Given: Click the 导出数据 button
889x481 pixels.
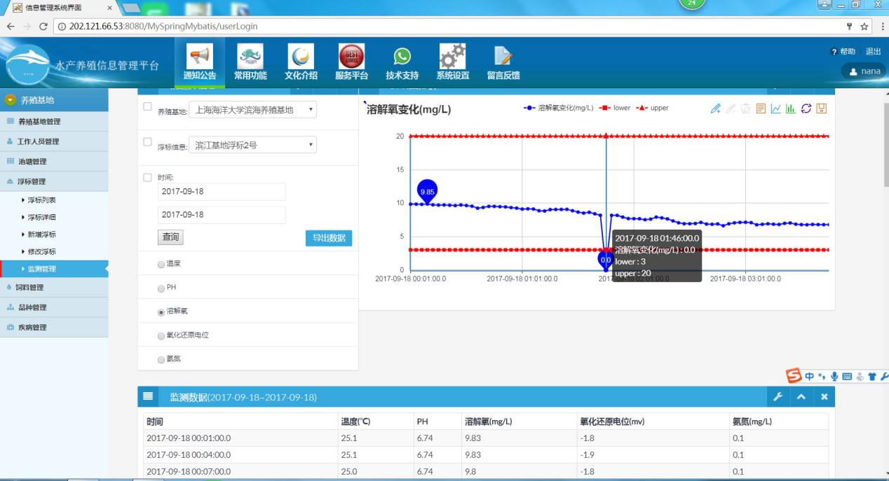Looking at the screenshot, I should (328, 238).
